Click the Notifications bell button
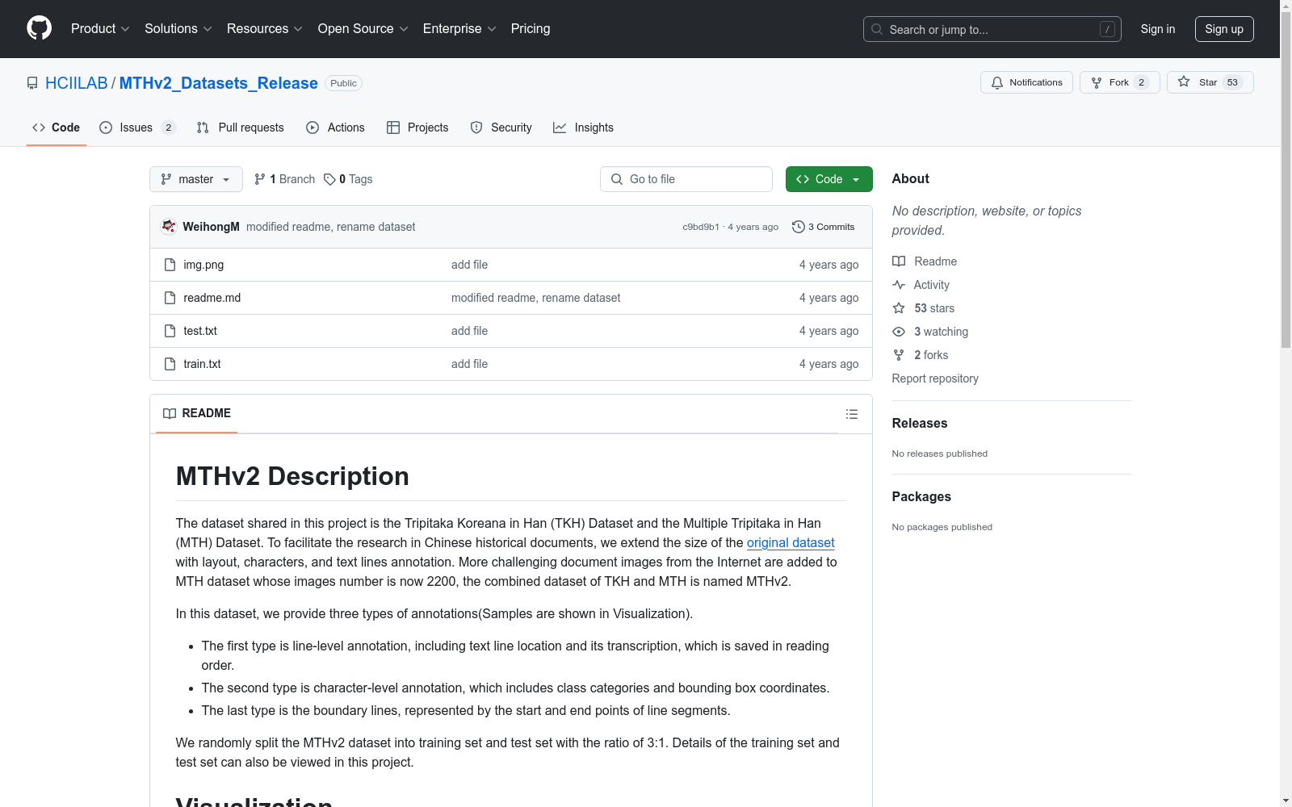 1026,82
